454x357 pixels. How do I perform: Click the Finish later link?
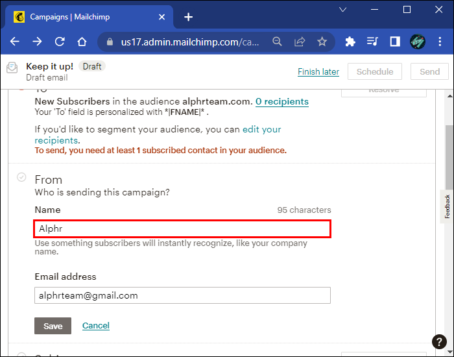318,71
